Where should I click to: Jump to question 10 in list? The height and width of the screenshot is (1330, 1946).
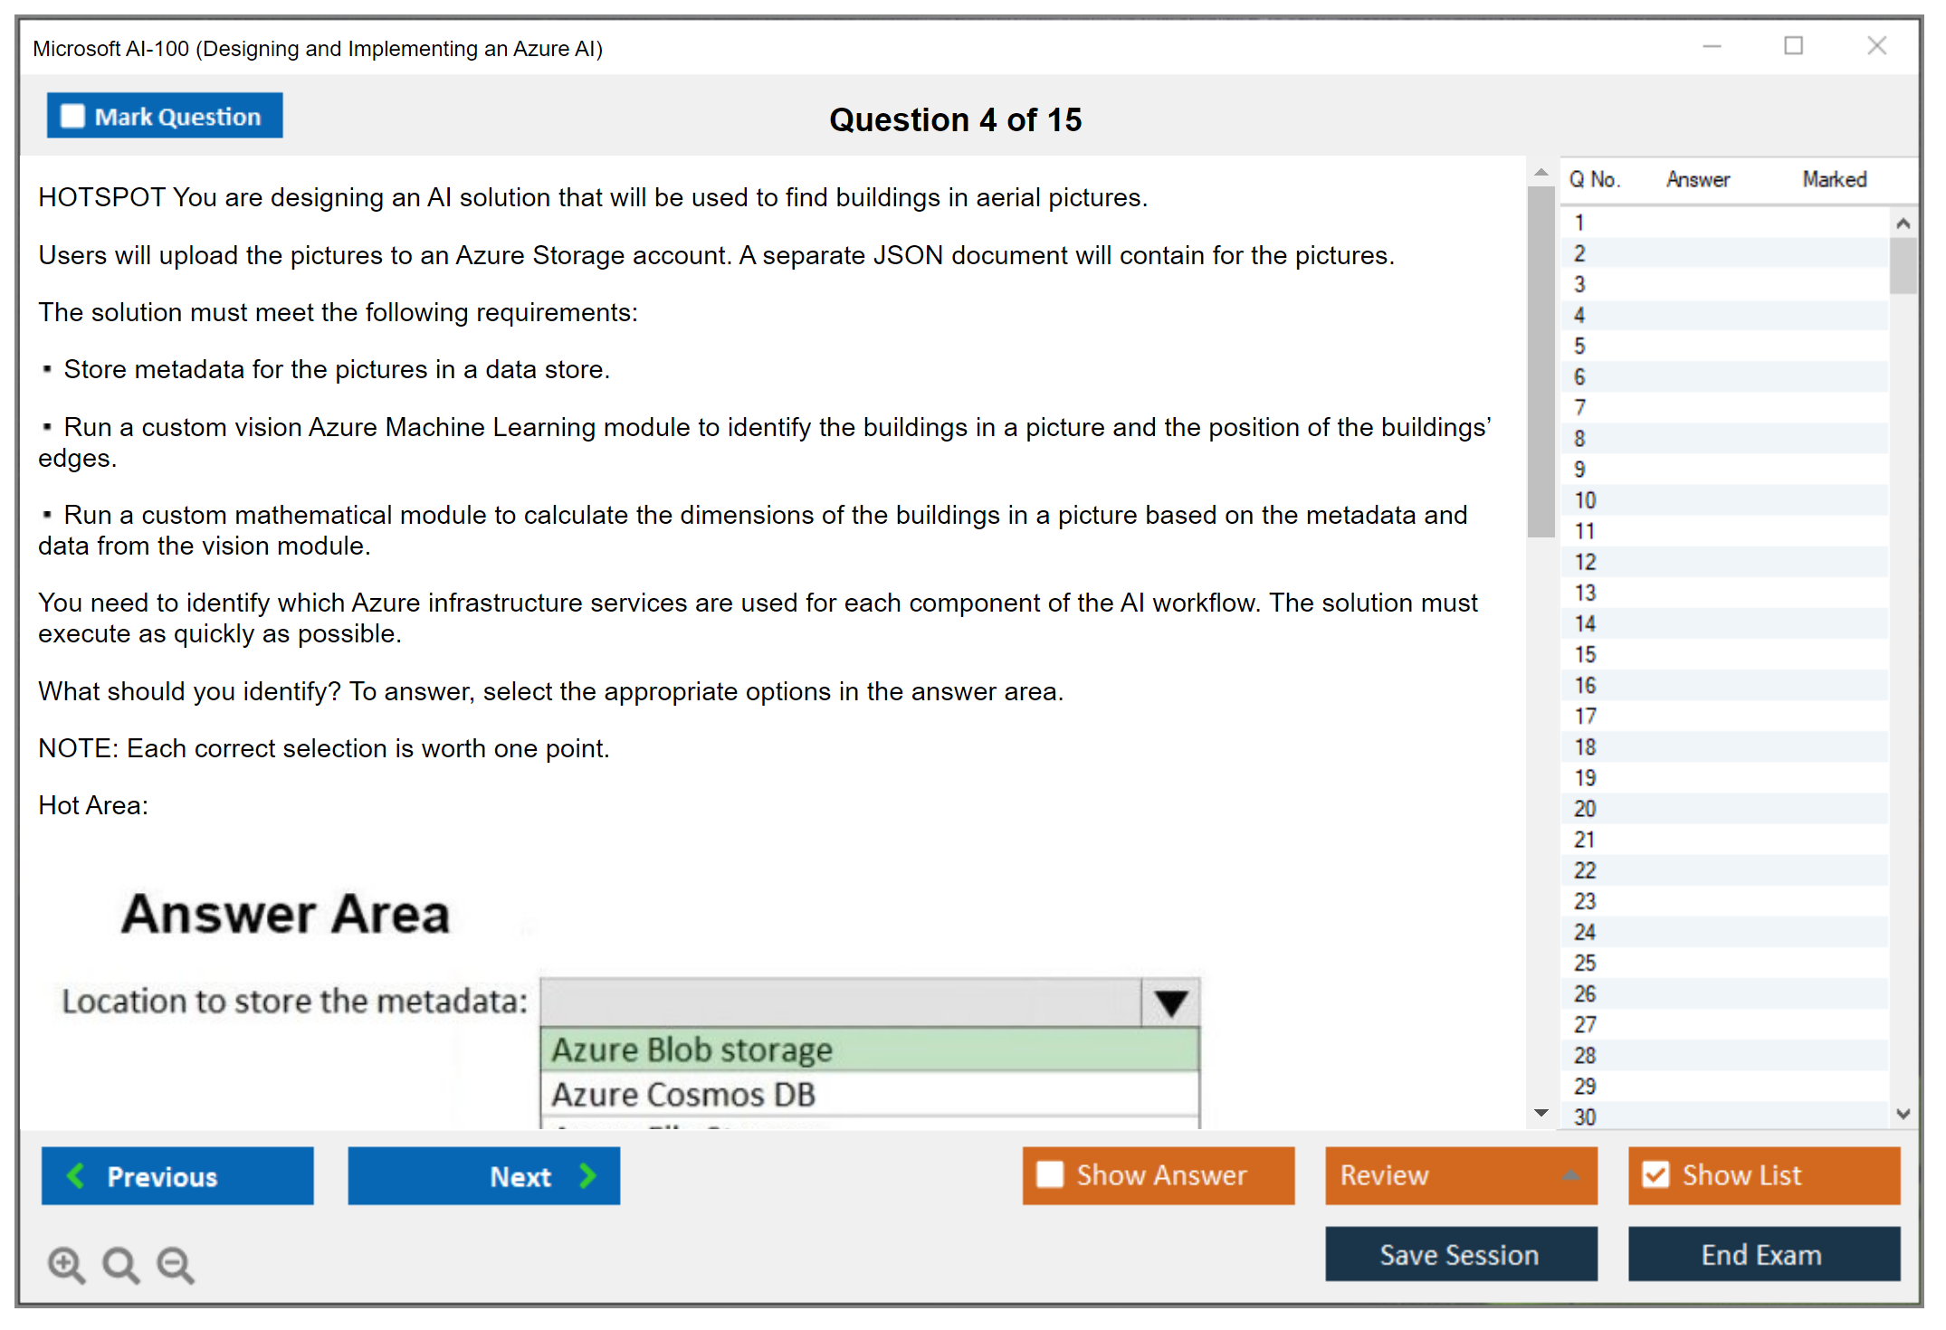1585,500
